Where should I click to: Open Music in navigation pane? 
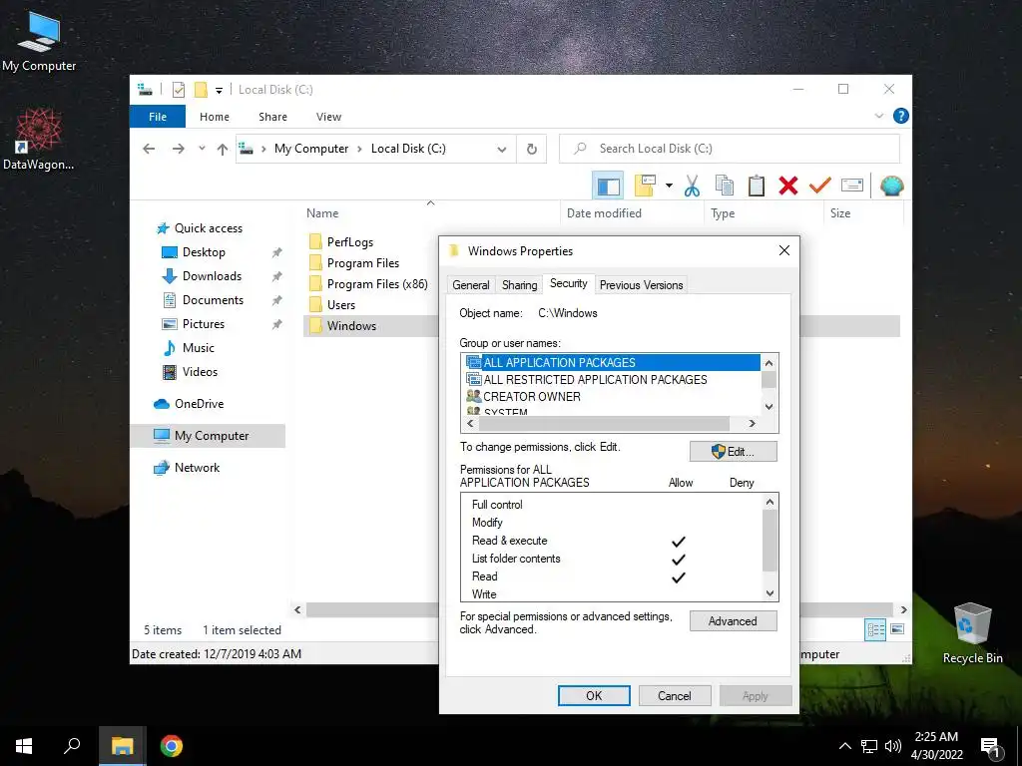tap(198, 348)
